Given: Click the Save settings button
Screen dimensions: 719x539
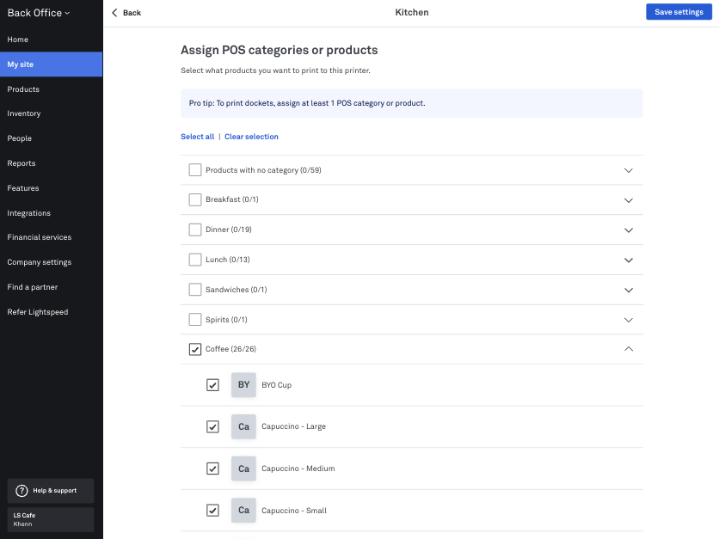Looking at the screenshot, I should [x=679, y=12].
